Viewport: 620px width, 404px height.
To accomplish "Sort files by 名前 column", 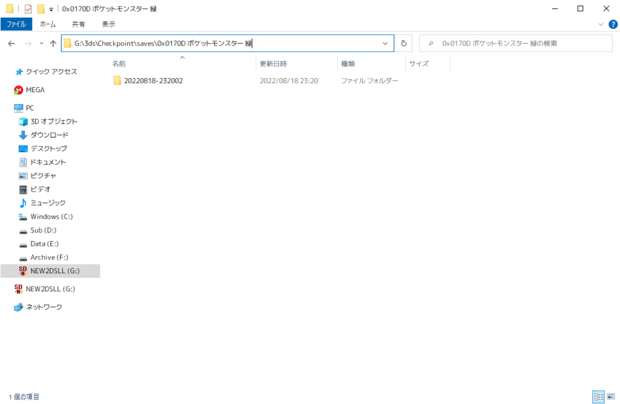I will coord(119,64).
